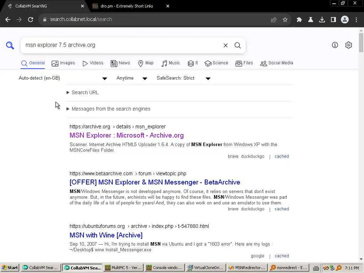364x273 pixels.
Task: Open more options dots for ubuntuforums result
Action: point(270,257)
